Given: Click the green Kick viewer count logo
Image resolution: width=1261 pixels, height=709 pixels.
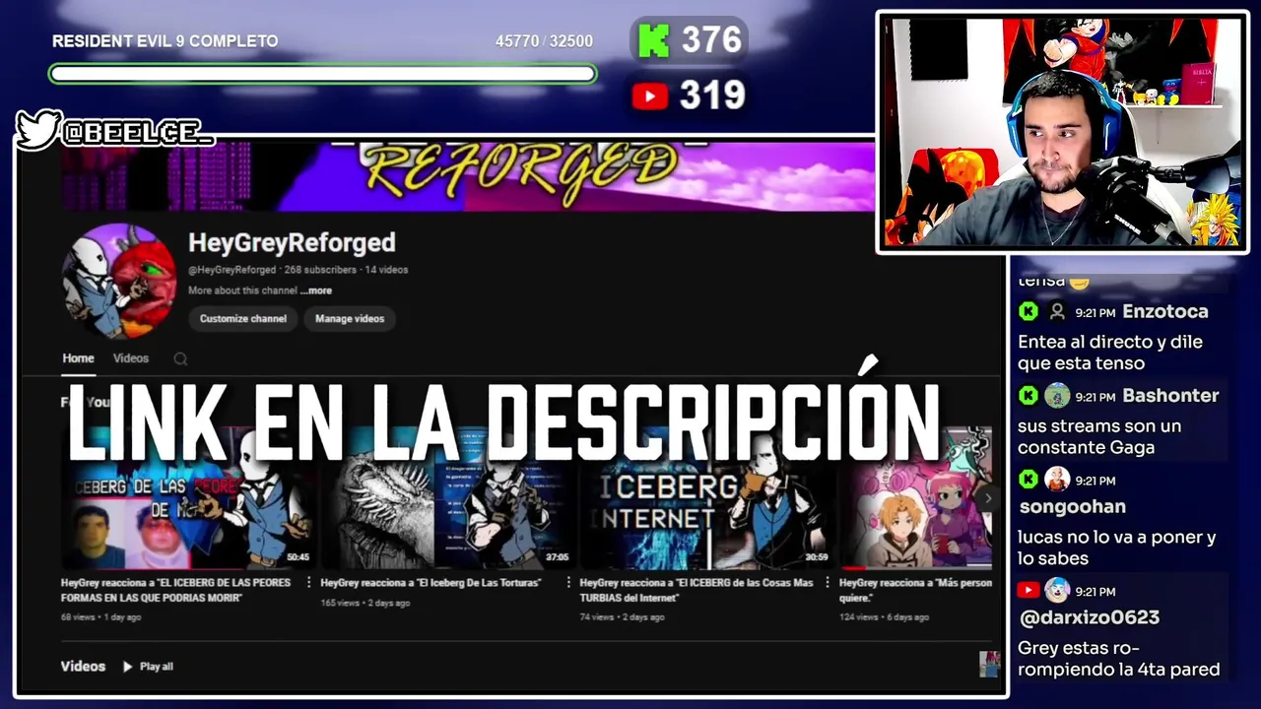Looking at the screenshot, I should [x=653, y=40].
